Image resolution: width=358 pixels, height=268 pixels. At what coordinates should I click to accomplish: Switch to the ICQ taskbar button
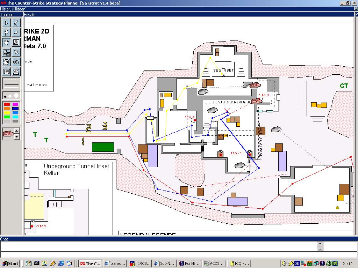(x=239, y=263)
